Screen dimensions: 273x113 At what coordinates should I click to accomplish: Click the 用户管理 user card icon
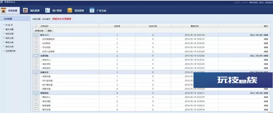point(48,10)
